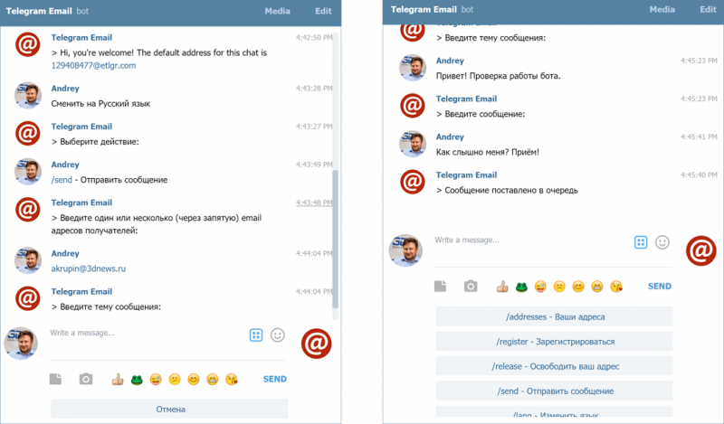This screenshot has width=724, height=424.
Task: Click SEND in right chat window
Action: click(x=660, y=286)
